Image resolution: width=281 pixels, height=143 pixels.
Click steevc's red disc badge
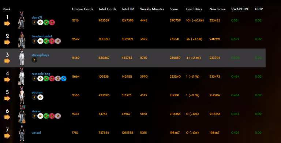52,116
